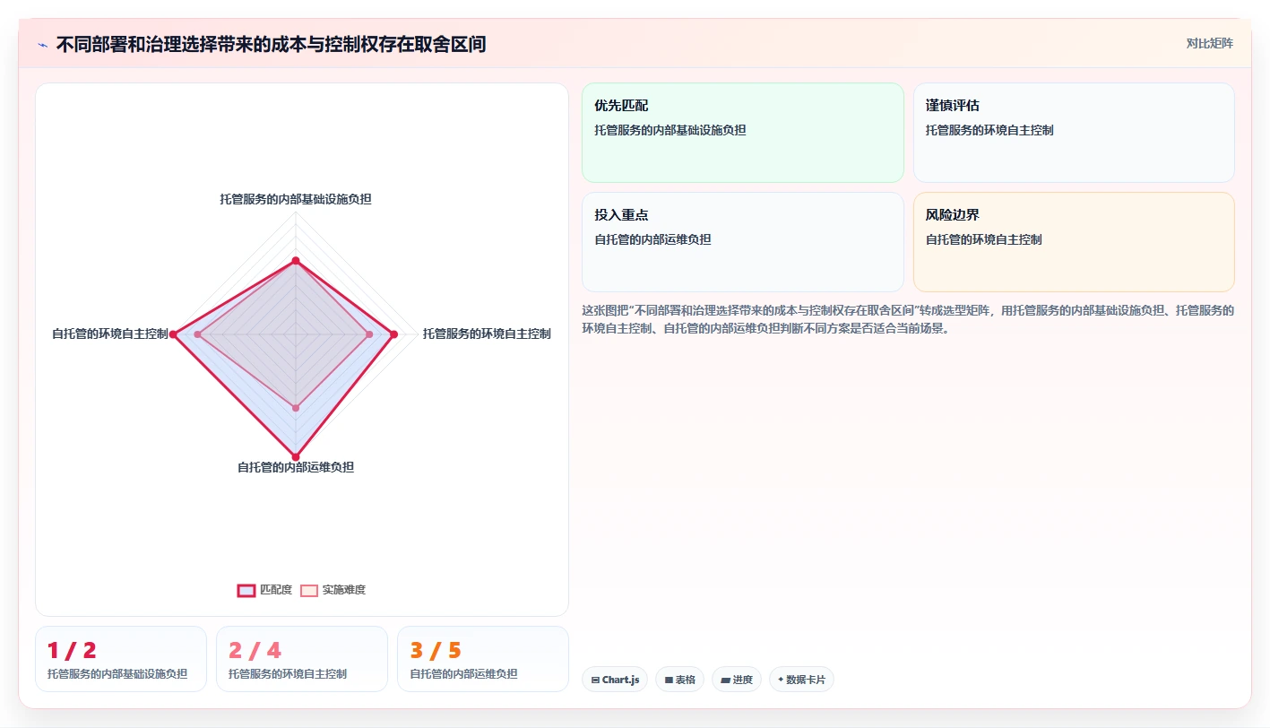
Task: Click radar axis label 自托管的内部运维负担
Action: [296, 467]
